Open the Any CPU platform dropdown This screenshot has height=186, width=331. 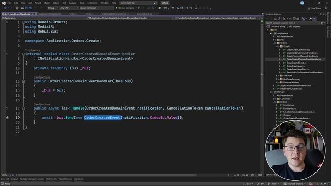click(69, 8)
